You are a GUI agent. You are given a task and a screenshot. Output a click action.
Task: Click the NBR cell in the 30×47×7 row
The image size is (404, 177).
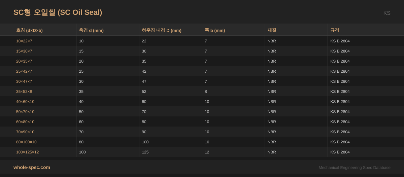pyautogui.click(x=272, y=81)
